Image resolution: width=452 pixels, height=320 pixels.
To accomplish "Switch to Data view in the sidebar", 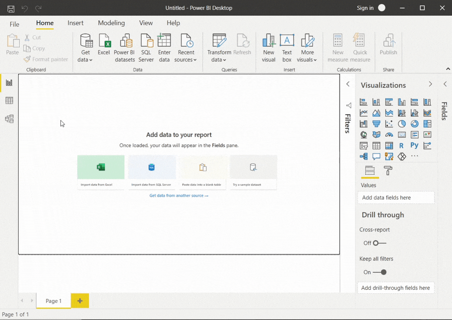I will [9, 101].
